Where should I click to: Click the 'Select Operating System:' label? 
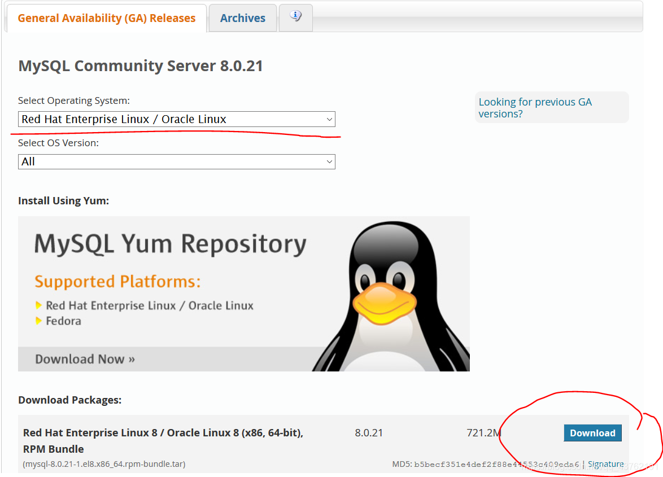point(73,100)
